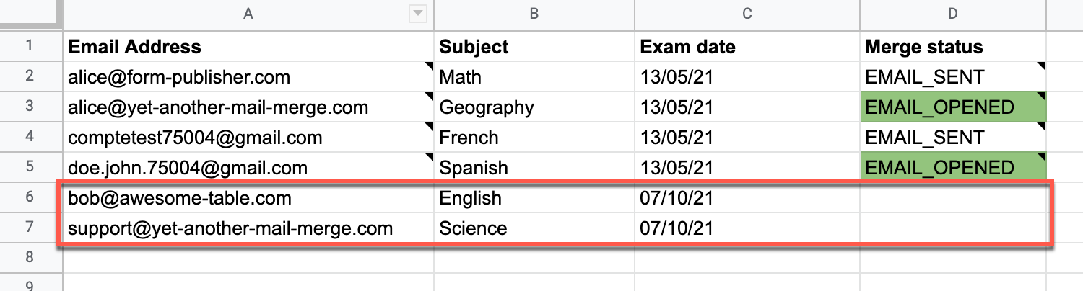Select row 6 header number
Image resolution: width=1083 pixels, height=291 pixels.
click(30, 197)
